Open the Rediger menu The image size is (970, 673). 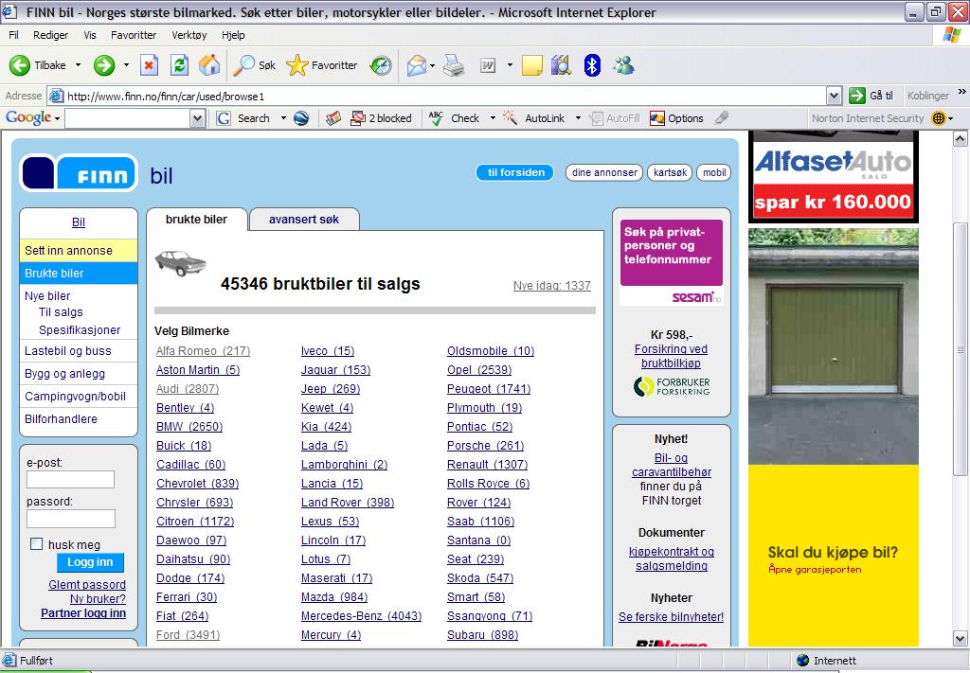coord(51,35)
